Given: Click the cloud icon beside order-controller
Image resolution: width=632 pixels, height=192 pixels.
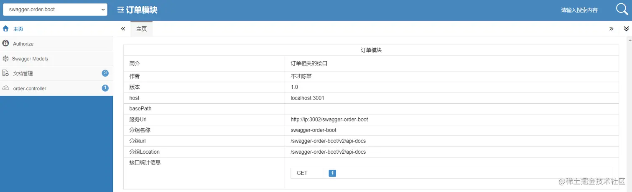Looking at the screenshot, I should tap(6, 88).
